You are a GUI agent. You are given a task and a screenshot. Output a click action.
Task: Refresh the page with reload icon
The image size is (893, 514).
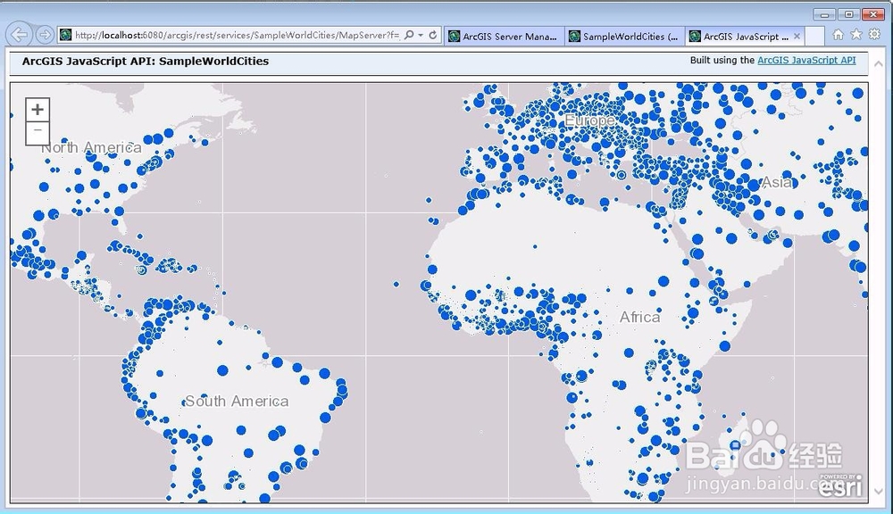point(433,36)
